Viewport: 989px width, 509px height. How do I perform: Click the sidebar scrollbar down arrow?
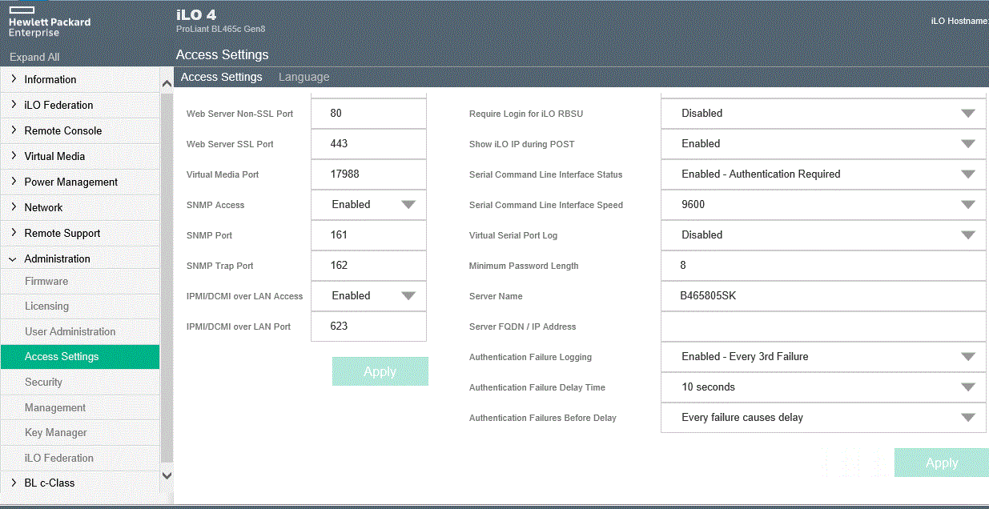click(x=167, y=475)
